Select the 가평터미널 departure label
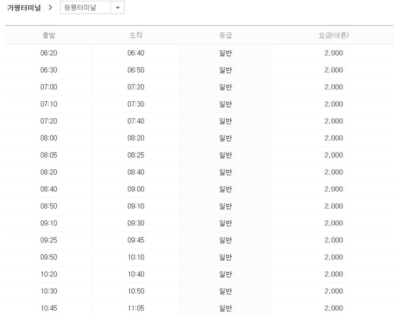This screenshot has width=394, height=316. coord(24,7)
